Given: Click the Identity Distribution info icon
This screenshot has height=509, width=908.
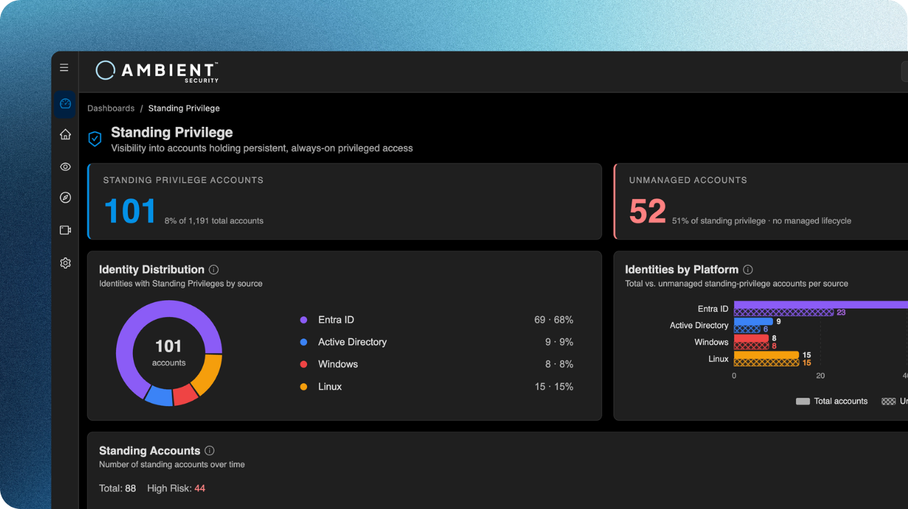Looking at the screenshot, I should pyautogui.click(x=214, y=269).
